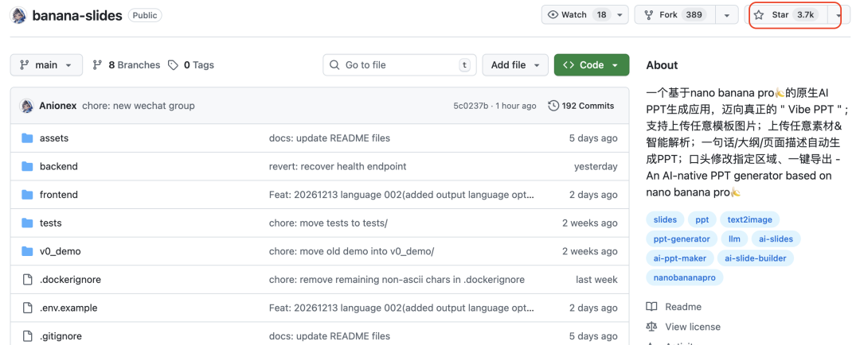
Task: Focus the Go to file search field
Action: (399, 64)
